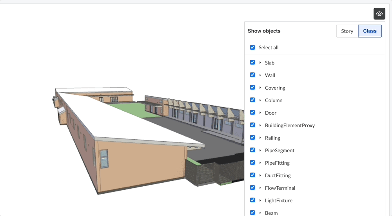392x216 pixels.
Task: Click the Slab label
Action: [x=270, y=63]
